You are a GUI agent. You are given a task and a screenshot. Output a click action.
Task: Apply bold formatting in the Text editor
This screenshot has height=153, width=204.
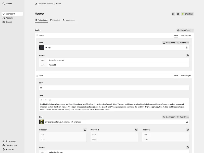coord(41,100)
